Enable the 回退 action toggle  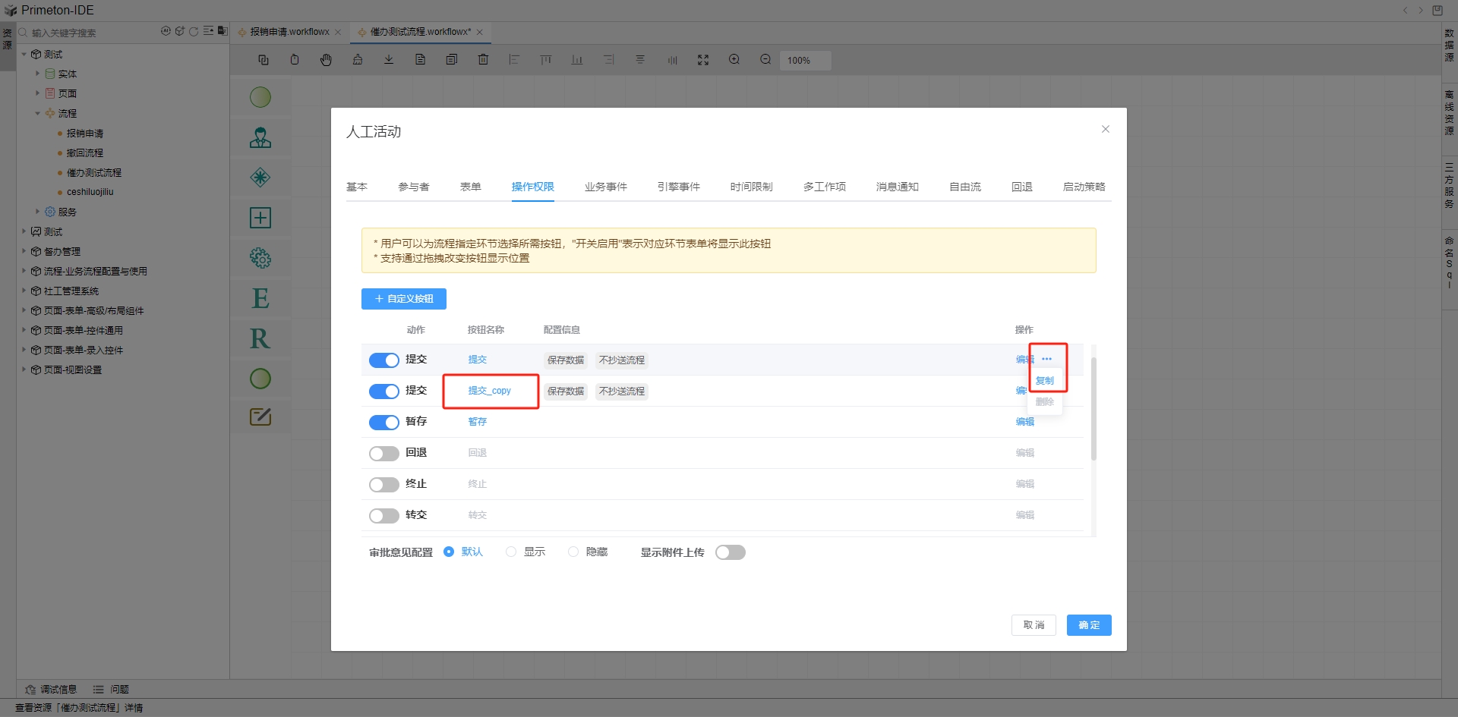tap(384, 453)
